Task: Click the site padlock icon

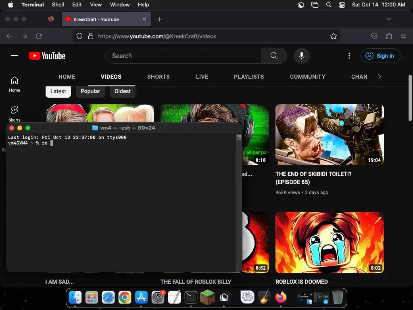Action: click(91, 36)
